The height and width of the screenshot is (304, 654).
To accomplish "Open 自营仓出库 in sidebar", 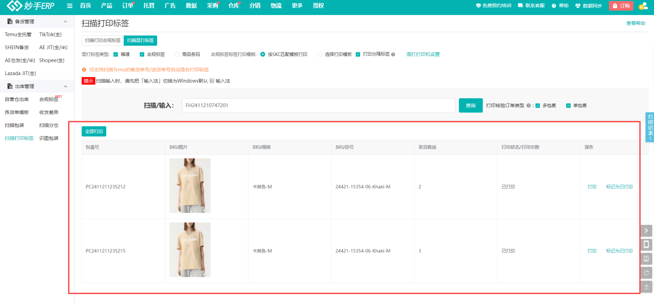I will click(x=17, y=99).
